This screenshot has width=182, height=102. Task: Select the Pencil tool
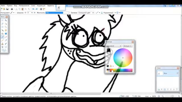pos(3,40)
